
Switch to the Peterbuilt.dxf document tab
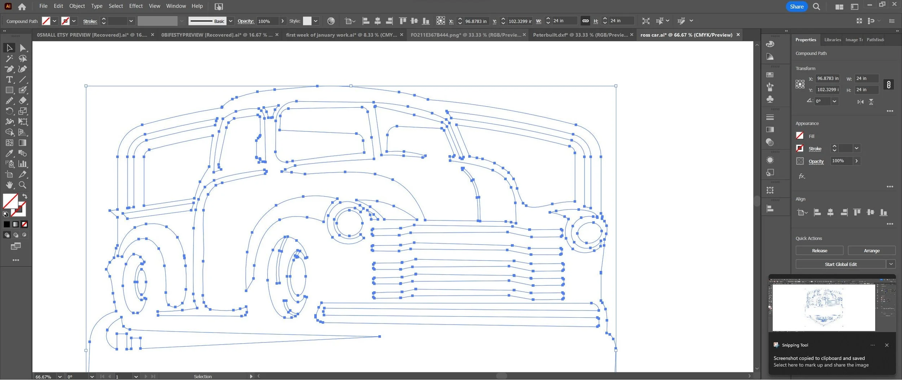(580, 35)
